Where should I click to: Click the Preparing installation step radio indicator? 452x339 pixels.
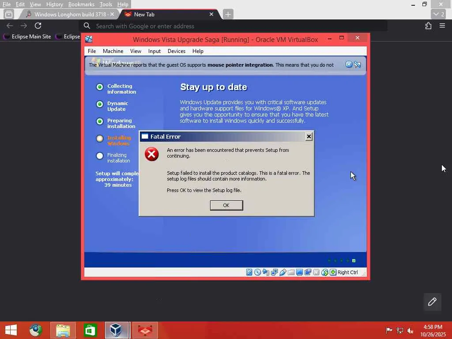click(100, 121)
